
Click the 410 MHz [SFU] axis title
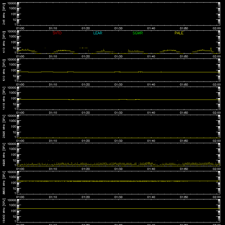[4, 42]
